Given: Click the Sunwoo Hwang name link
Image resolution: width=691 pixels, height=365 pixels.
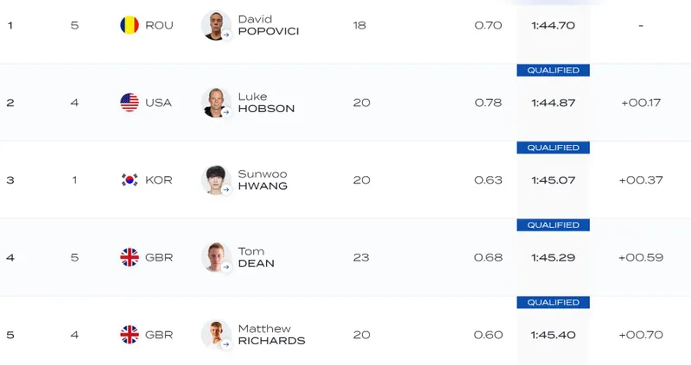Looking at the screenshot, I should pyautogui.click(x=263, y=180).
